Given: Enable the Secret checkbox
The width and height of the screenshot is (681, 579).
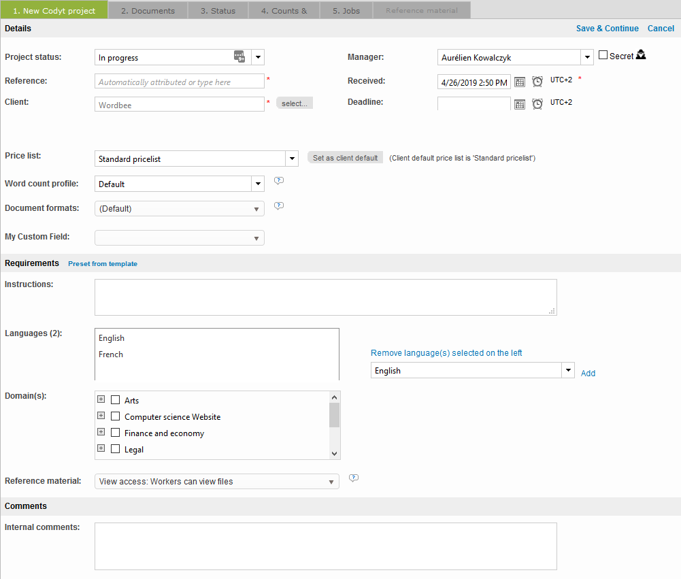Looking at the screenshot, I should (x=603, y=56).
